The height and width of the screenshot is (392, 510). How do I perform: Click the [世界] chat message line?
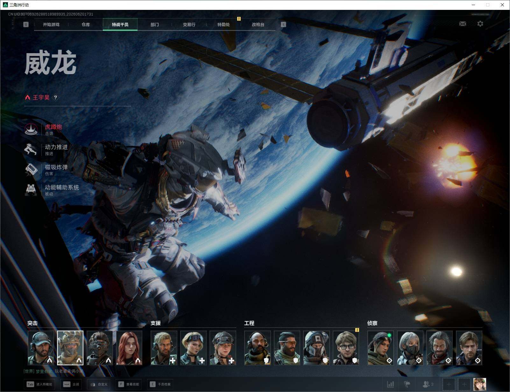[x=54, y=371]
